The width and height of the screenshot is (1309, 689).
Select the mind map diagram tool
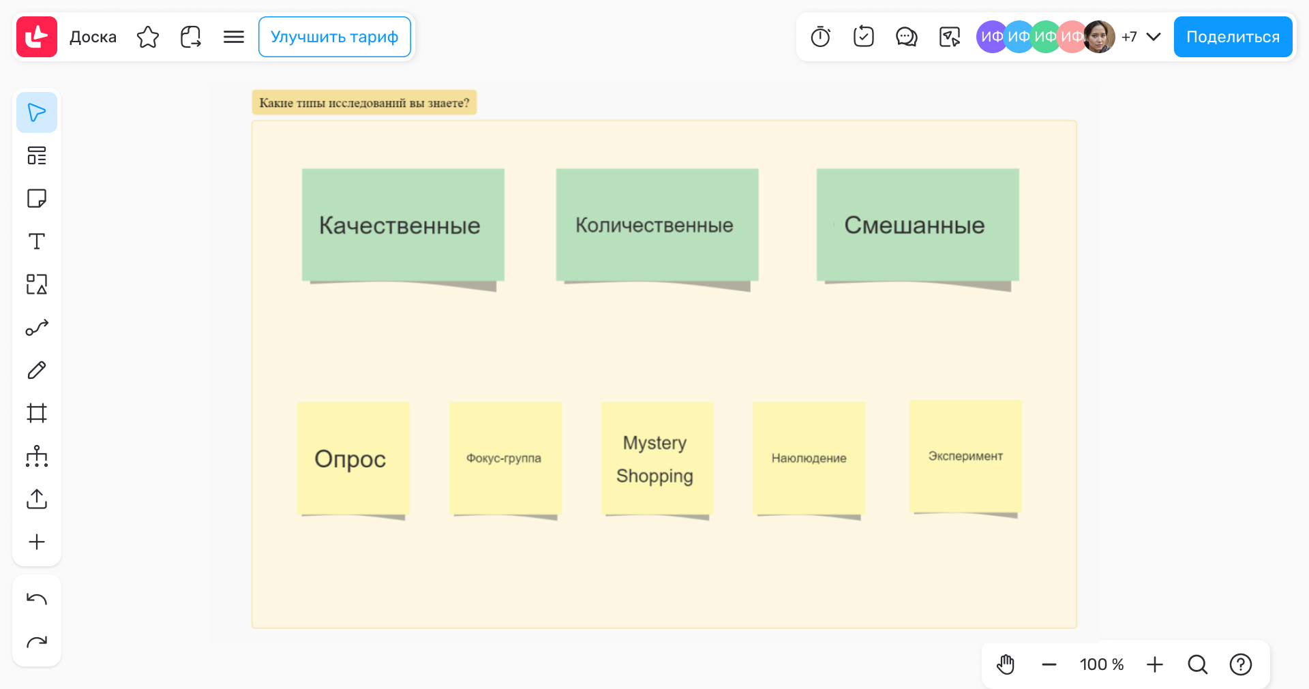37,456
